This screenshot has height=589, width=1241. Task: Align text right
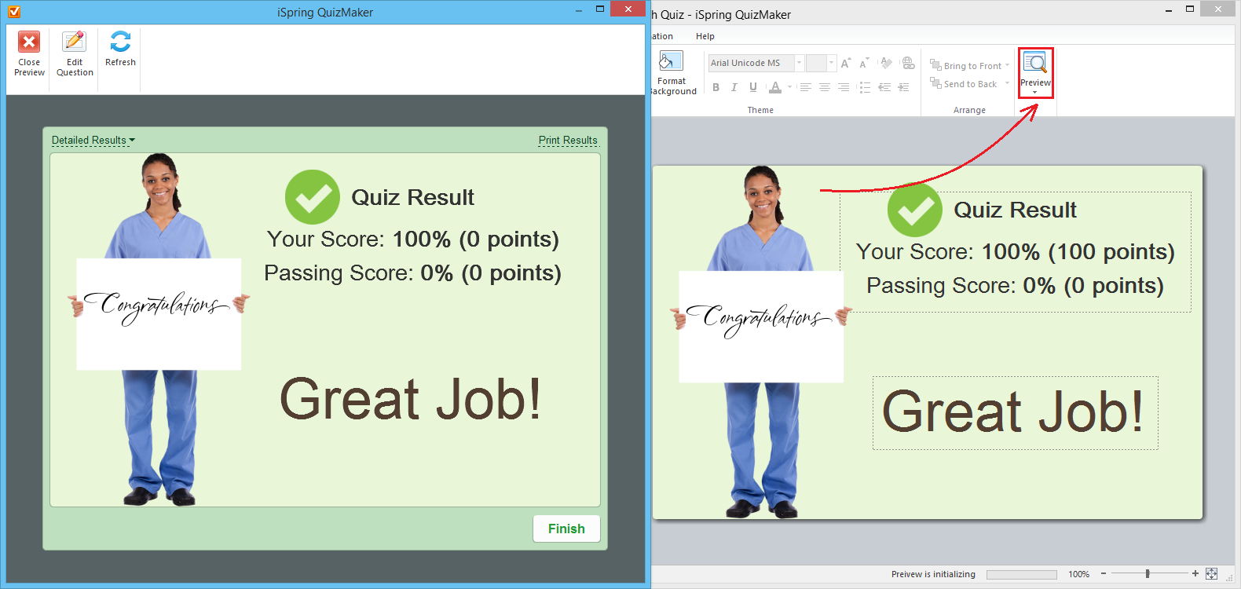click(844, 87)
